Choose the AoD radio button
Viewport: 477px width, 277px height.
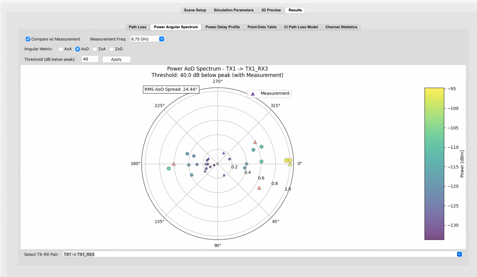tap(78, 49)
